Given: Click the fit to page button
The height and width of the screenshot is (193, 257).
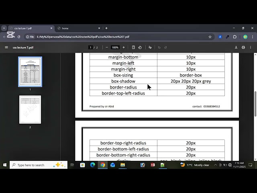Looking at the screenshot, I should [x=133, y=47].
